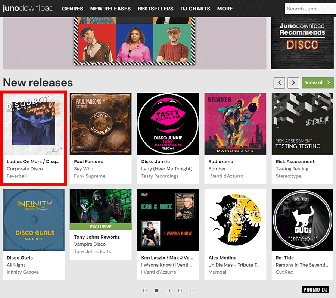Open the Testing Testing title link
336x298 pixels.
coord(292,169)
